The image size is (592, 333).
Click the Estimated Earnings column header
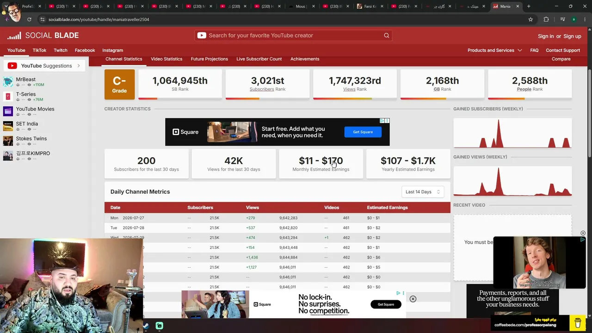coord(387,208)
